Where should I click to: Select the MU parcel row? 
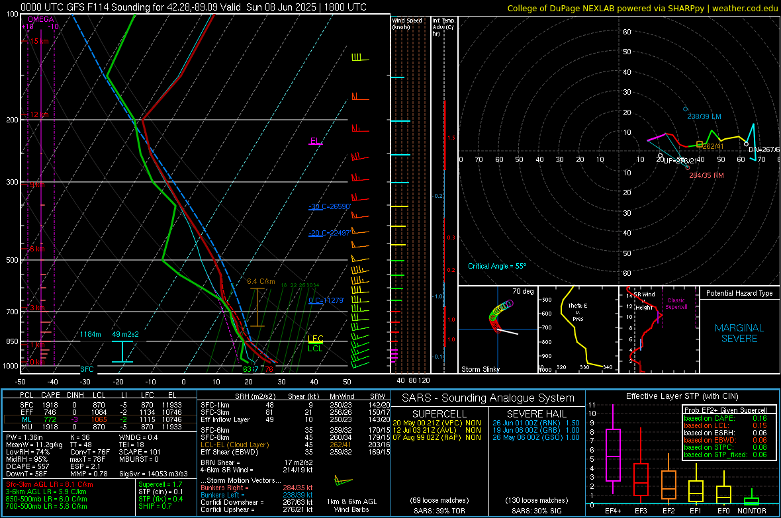coord(100,426)
